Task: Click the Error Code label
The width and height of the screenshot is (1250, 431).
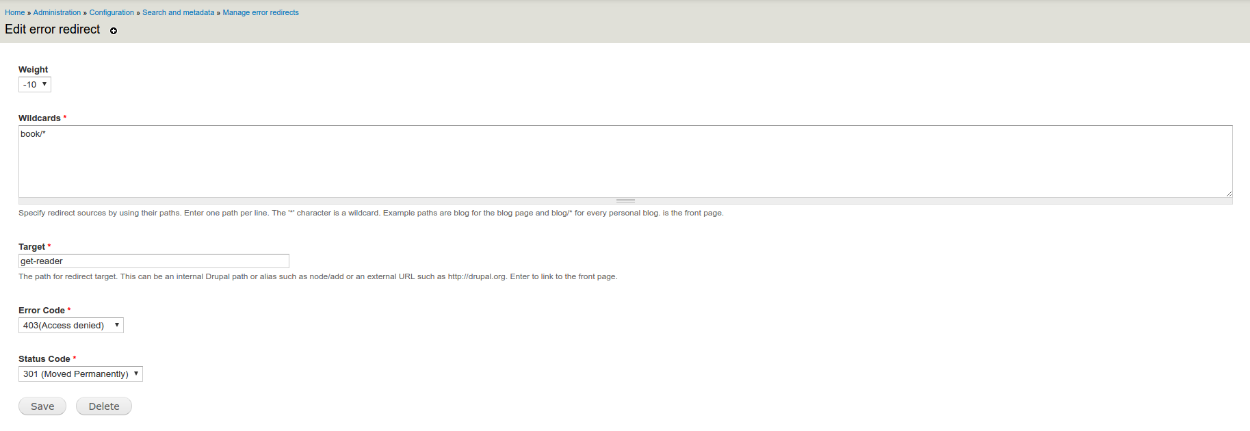Action: pyautogui.click(x=42, y=311)
